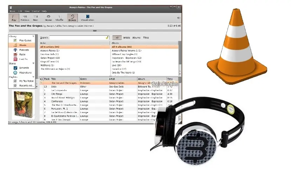Select album Lunatico (12)
This screenshot has height=175, width=291.
[x=145, y=69]
